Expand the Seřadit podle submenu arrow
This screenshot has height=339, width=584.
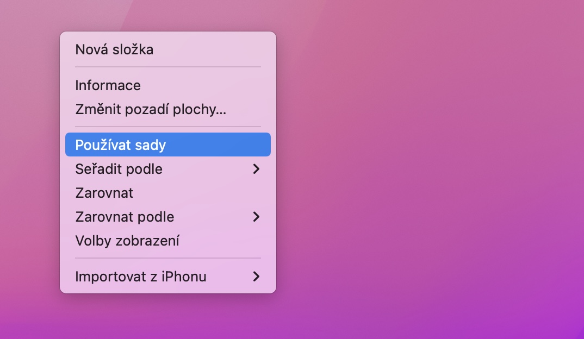[x=257, y=169]
